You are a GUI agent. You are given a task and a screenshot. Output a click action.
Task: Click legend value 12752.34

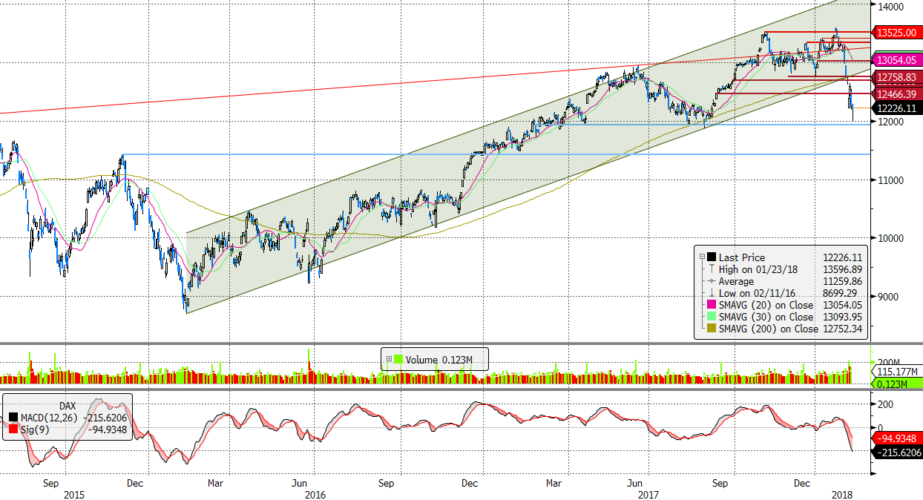tap(842, 329)
